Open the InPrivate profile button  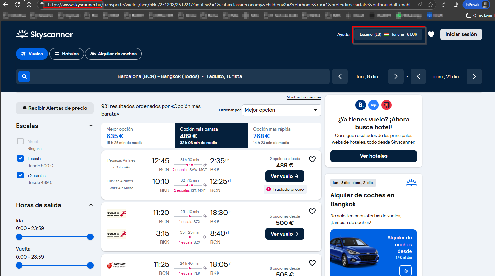[476, 5]
